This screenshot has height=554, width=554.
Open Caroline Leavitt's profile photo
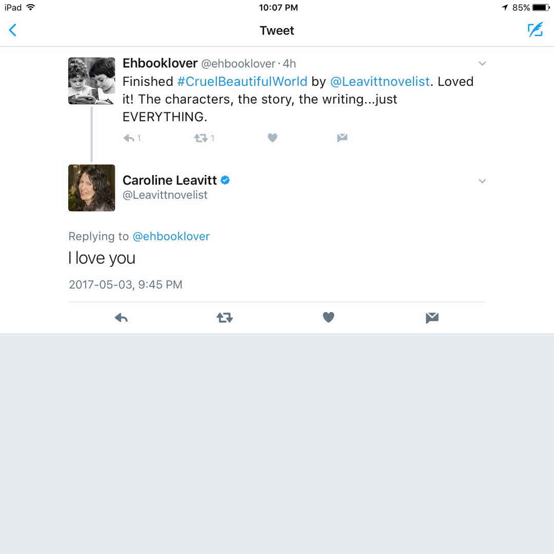point(92,188)
